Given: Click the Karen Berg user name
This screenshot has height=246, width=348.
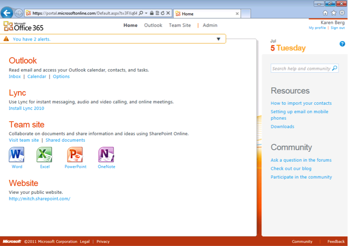Looking at the screenshot, I should pos(332,23).
